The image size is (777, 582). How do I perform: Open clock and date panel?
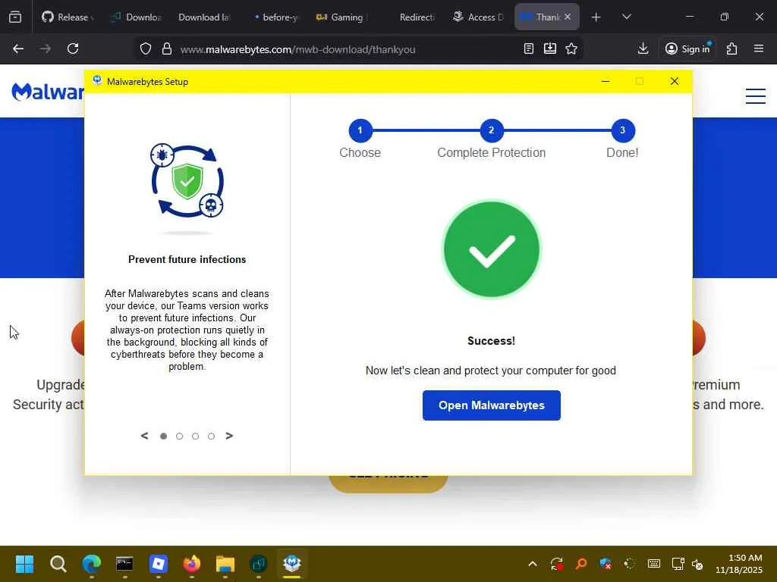click(x=739, y=564)
